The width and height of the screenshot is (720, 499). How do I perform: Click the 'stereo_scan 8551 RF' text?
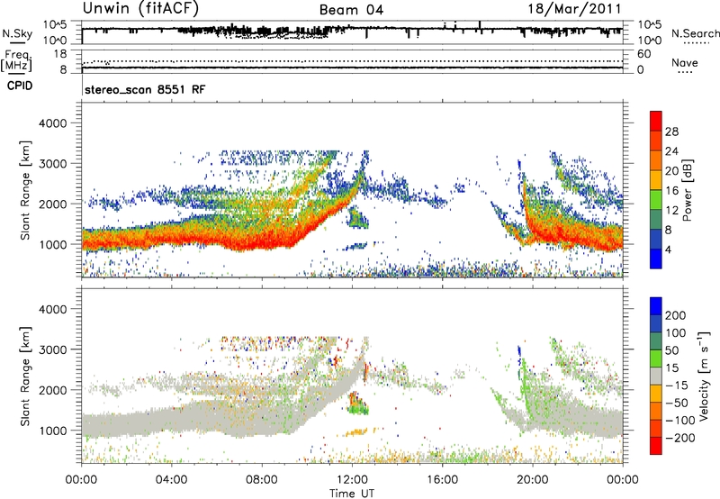pos(145,89)
